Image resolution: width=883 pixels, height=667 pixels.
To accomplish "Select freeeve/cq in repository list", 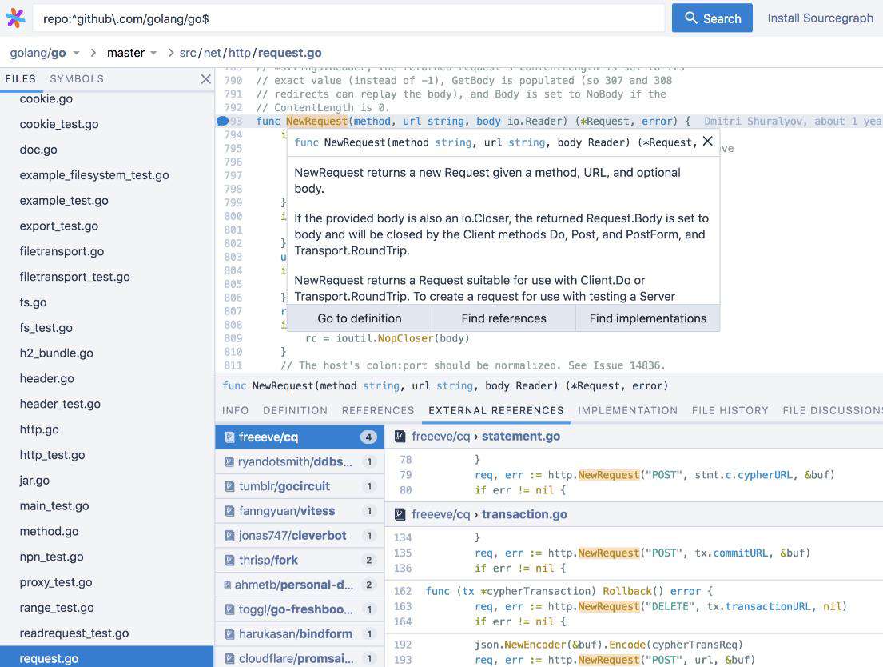I will click(x=299, y=437).
